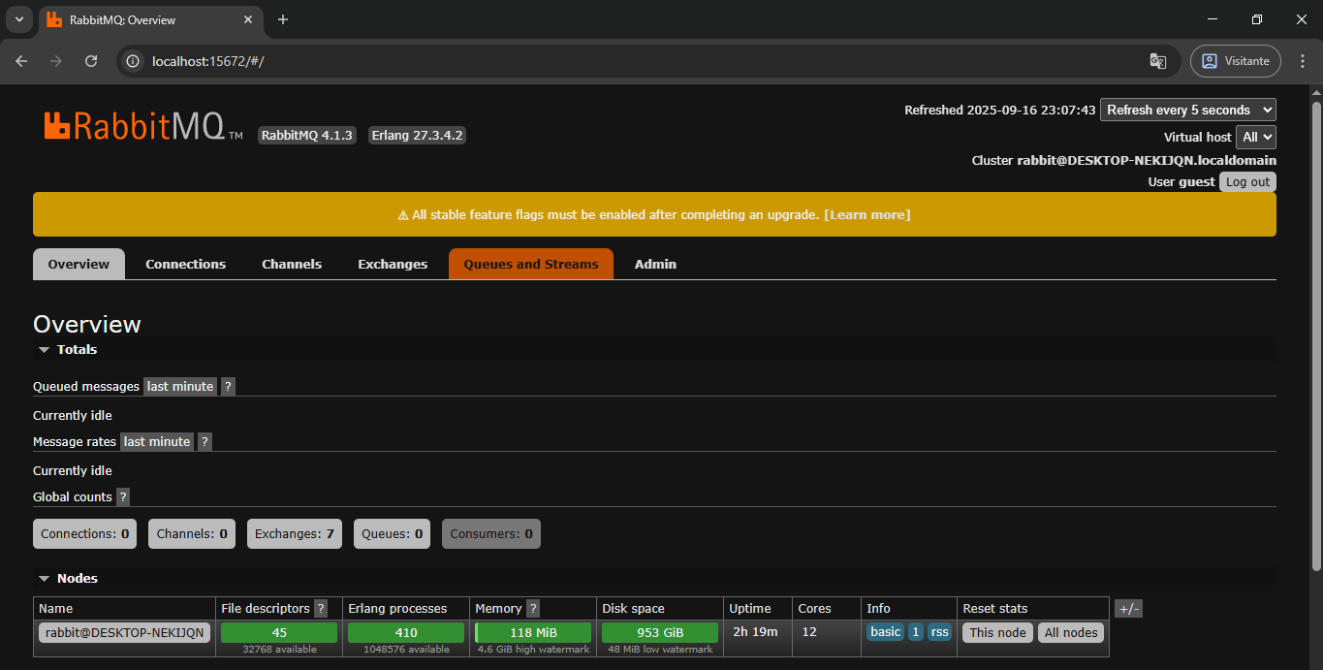Click the Uptime value 2h 19m

click(755, 632)
